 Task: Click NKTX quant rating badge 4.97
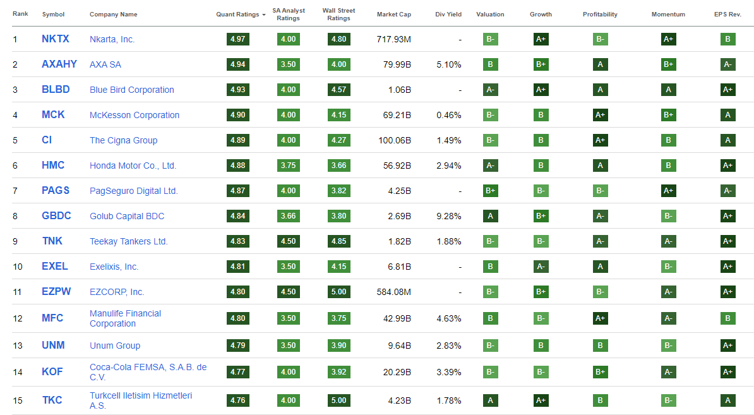238,39
